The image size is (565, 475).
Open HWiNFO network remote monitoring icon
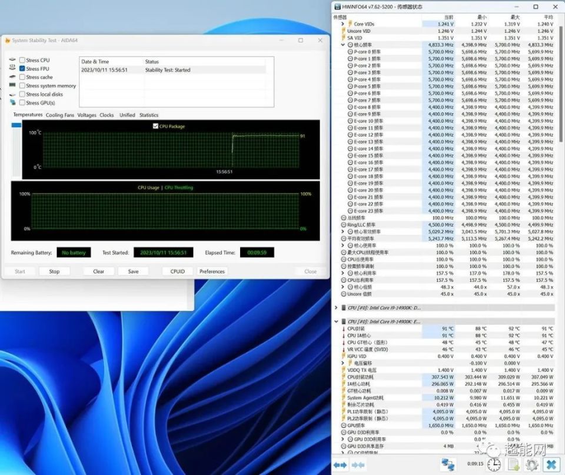coord(448,464)
